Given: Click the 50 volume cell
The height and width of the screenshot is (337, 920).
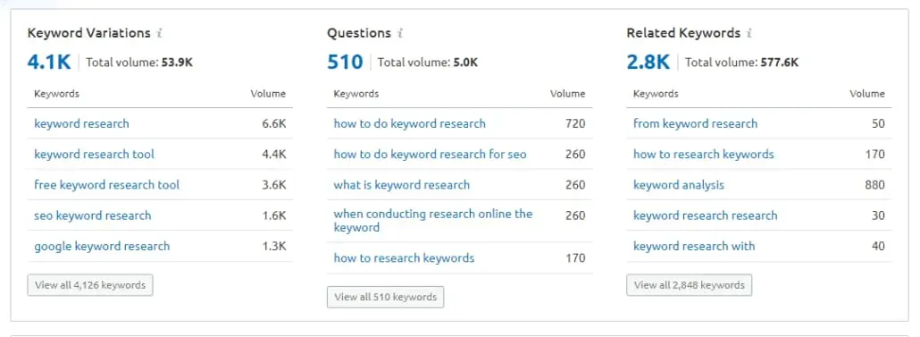Looking at the screenshot, I should click(878, 124).
